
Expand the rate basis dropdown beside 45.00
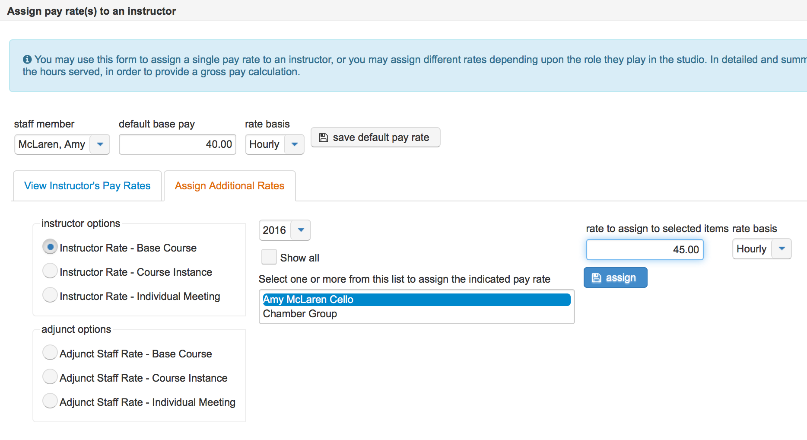pos(781,249)
